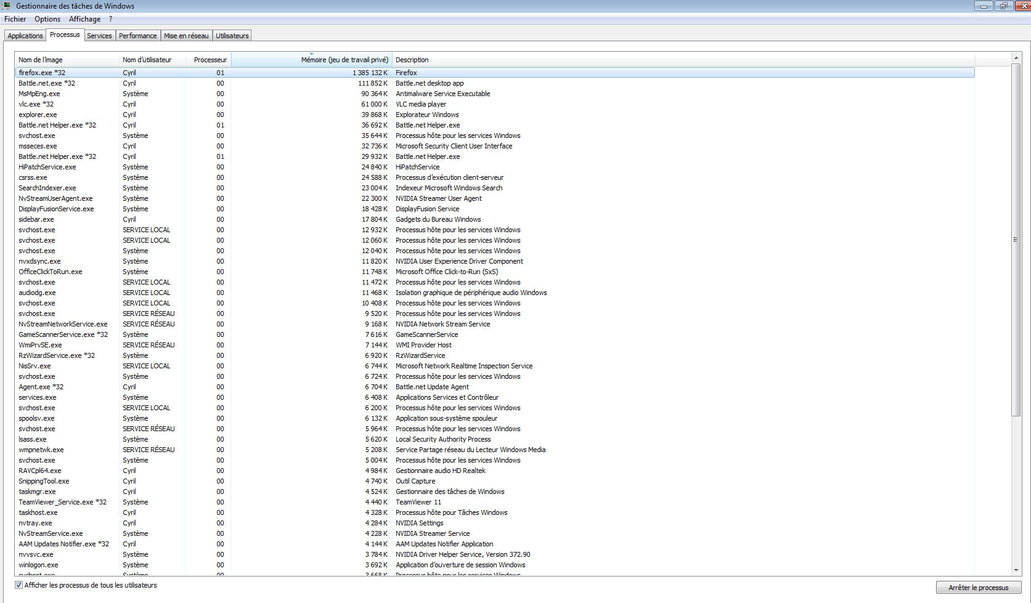Switch to the Performance tab
The image size is (1031, 603).
pyautogui.click(x=137, y=36)
